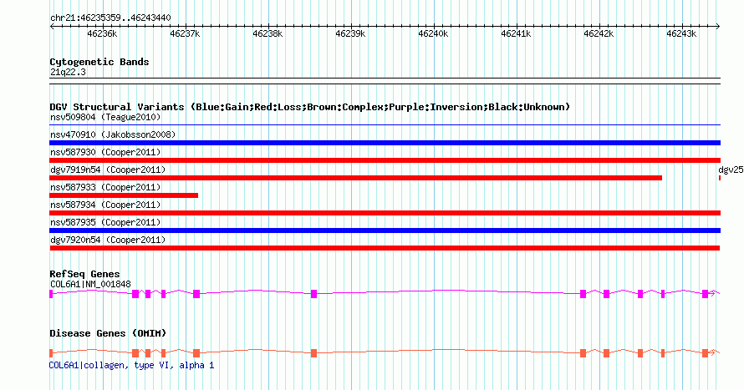Click the dgv7919n54 (Cooper2011) label
744x390 pixels.
coord(108,170)
